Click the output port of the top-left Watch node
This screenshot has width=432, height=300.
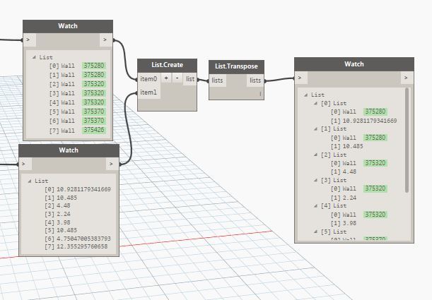point(105,40)
